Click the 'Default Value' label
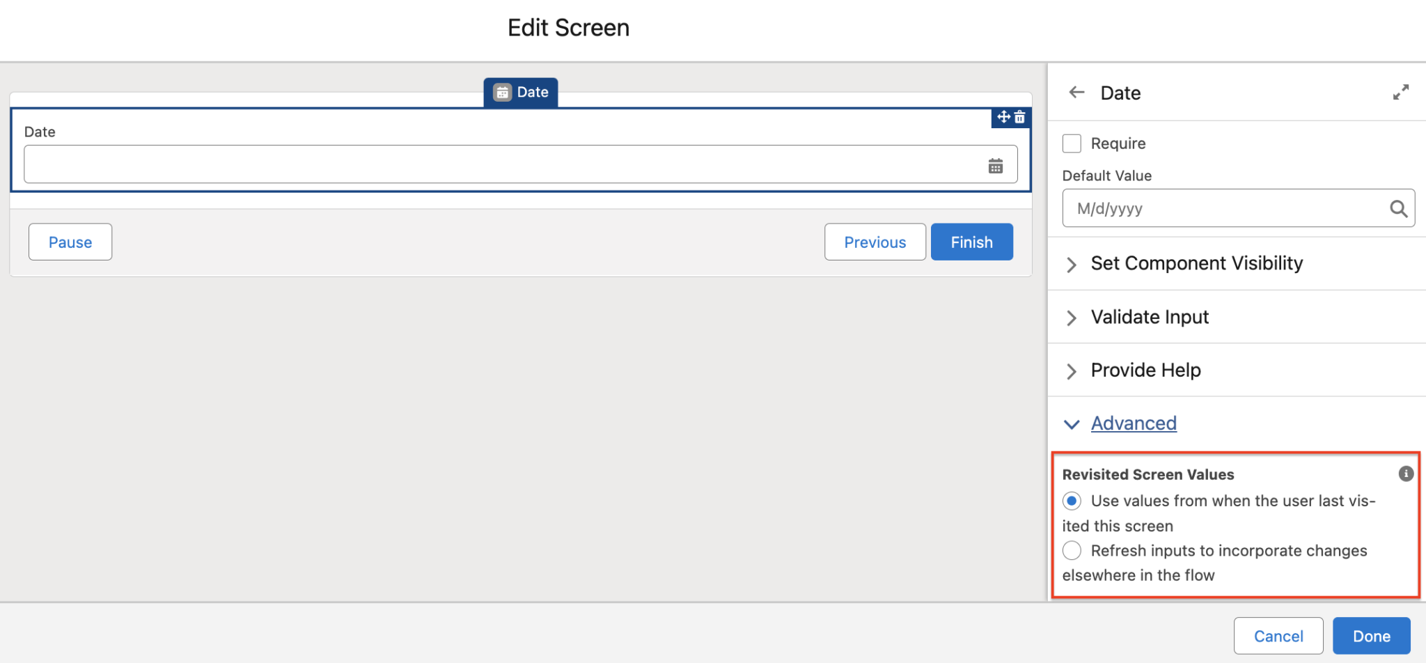Image resolution: width=1426 pixels, height=663 pixels. tap(1107, 175)
